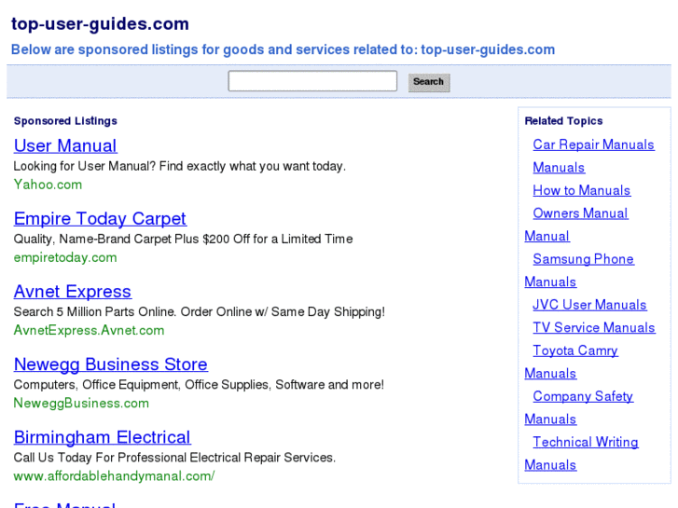Viewport: 678px width, 508px height.
Task: Click the 'Computers, Office Equipment' description
Action: (x=199, y=385)
